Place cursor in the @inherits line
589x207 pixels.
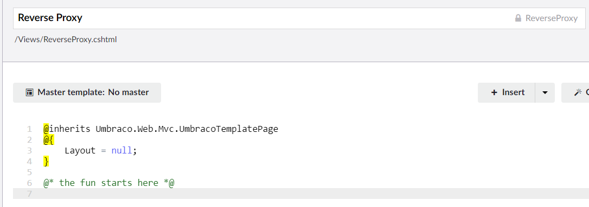tap(161, 130)
